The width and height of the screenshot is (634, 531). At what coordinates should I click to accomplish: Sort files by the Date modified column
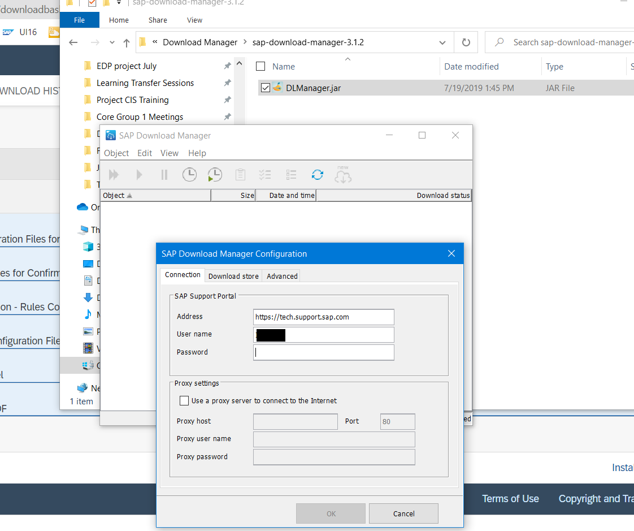471,66
